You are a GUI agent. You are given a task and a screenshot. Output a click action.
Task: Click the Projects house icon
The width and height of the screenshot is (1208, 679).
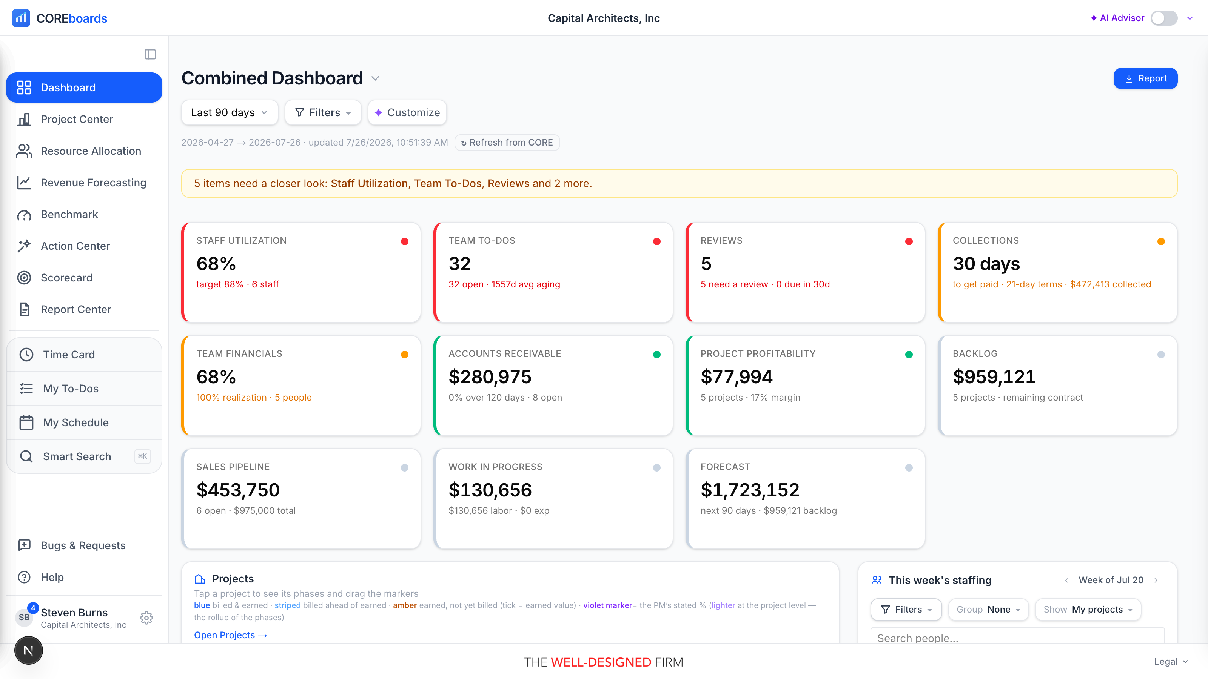click(200, 579)
